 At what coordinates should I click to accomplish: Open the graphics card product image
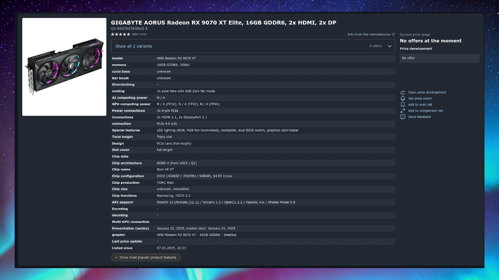(x=64, y=67)
